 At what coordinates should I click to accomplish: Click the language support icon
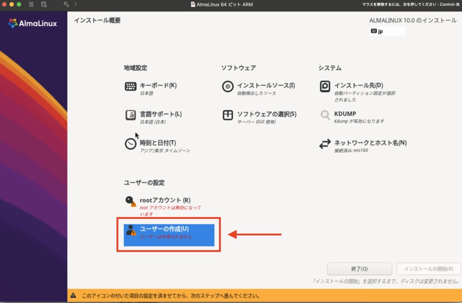click(x=130, y=115)
